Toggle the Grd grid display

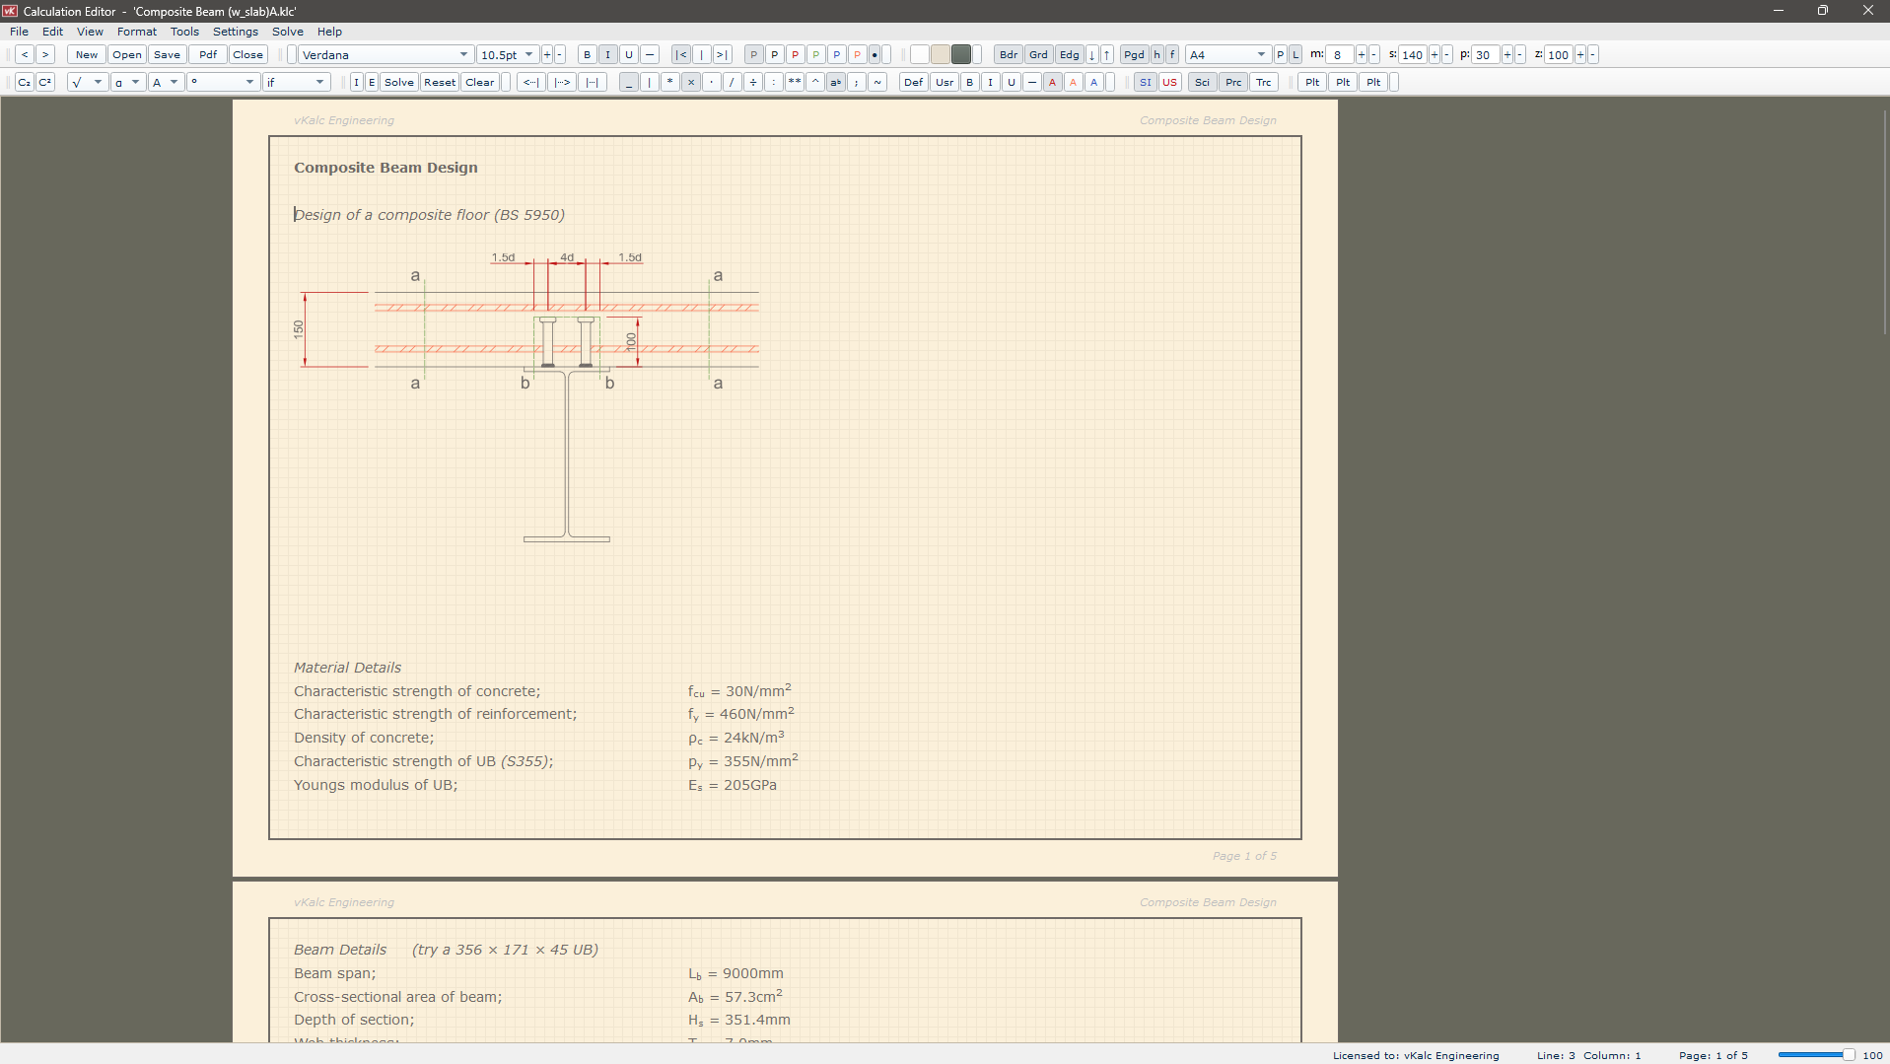1038,55
